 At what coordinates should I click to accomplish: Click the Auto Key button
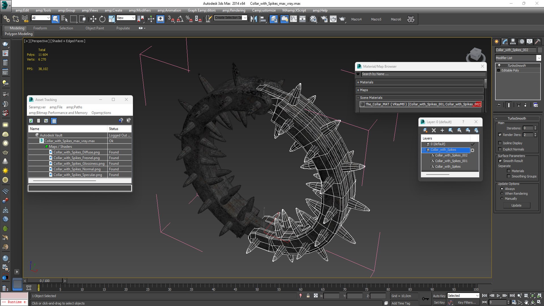click(x=439, y=296)
